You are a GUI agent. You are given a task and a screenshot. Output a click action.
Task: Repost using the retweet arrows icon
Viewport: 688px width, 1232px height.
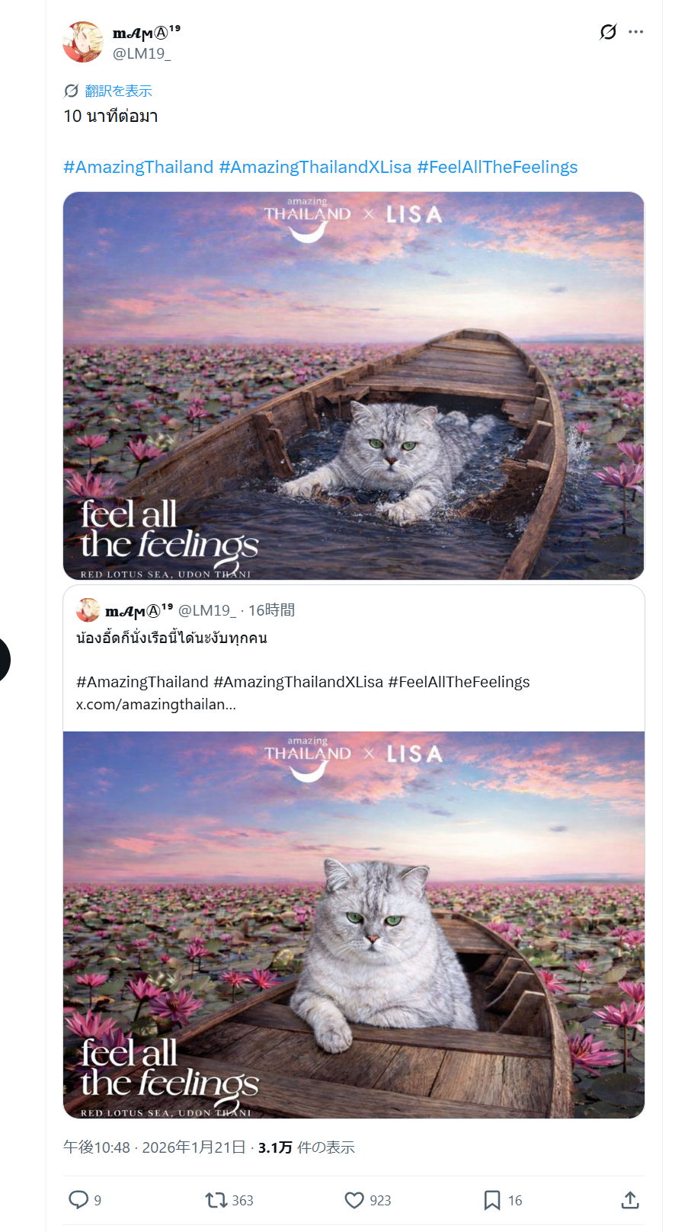coord(216,1200)
